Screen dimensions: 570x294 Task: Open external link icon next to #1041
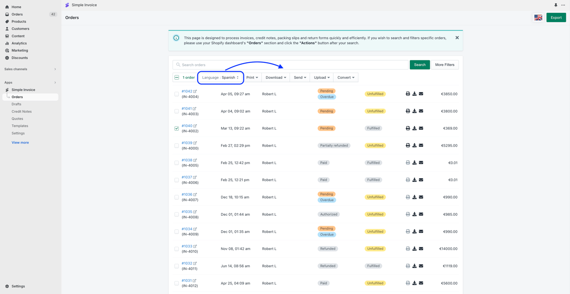click(194, 109)
